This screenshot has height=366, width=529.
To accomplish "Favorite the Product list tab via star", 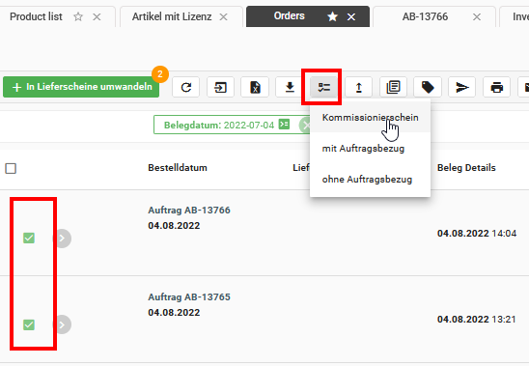I will click(x=78, y=16).
